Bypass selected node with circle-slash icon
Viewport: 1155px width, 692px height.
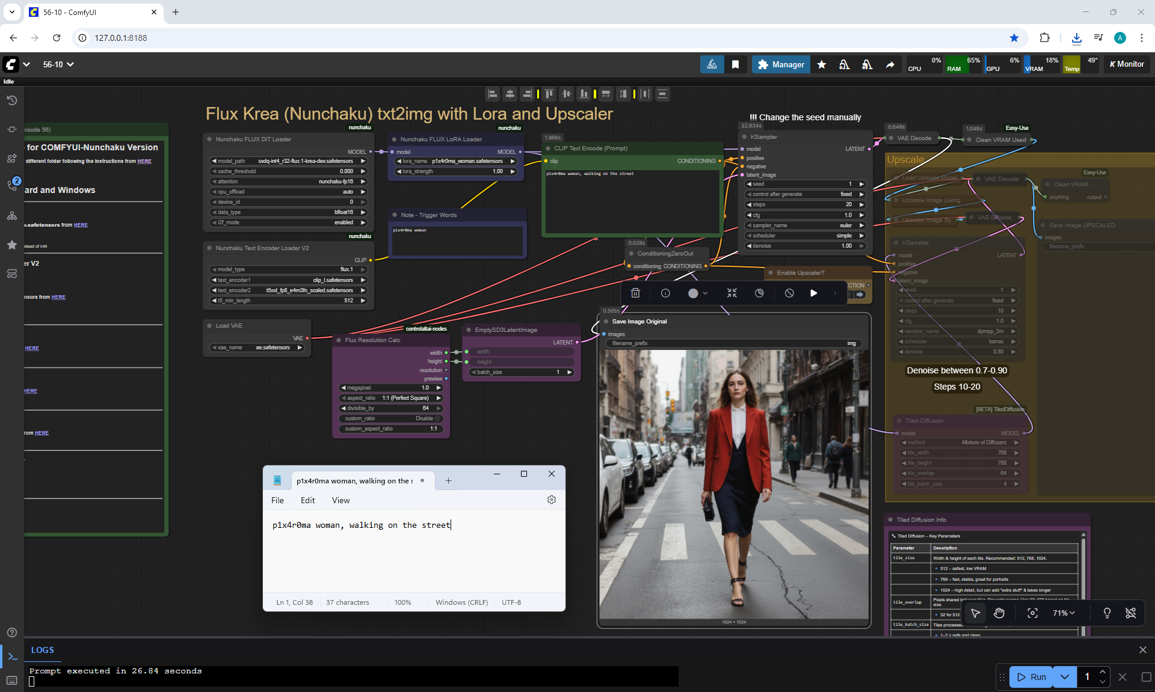789,293
